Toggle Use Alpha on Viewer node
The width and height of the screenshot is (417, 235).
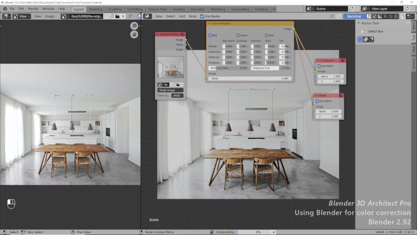[317, 101]
